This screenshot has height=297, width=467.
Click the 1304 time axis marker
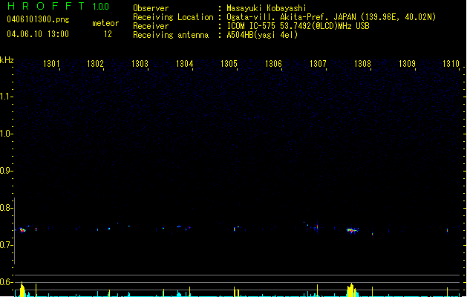[x=184, y=63]
